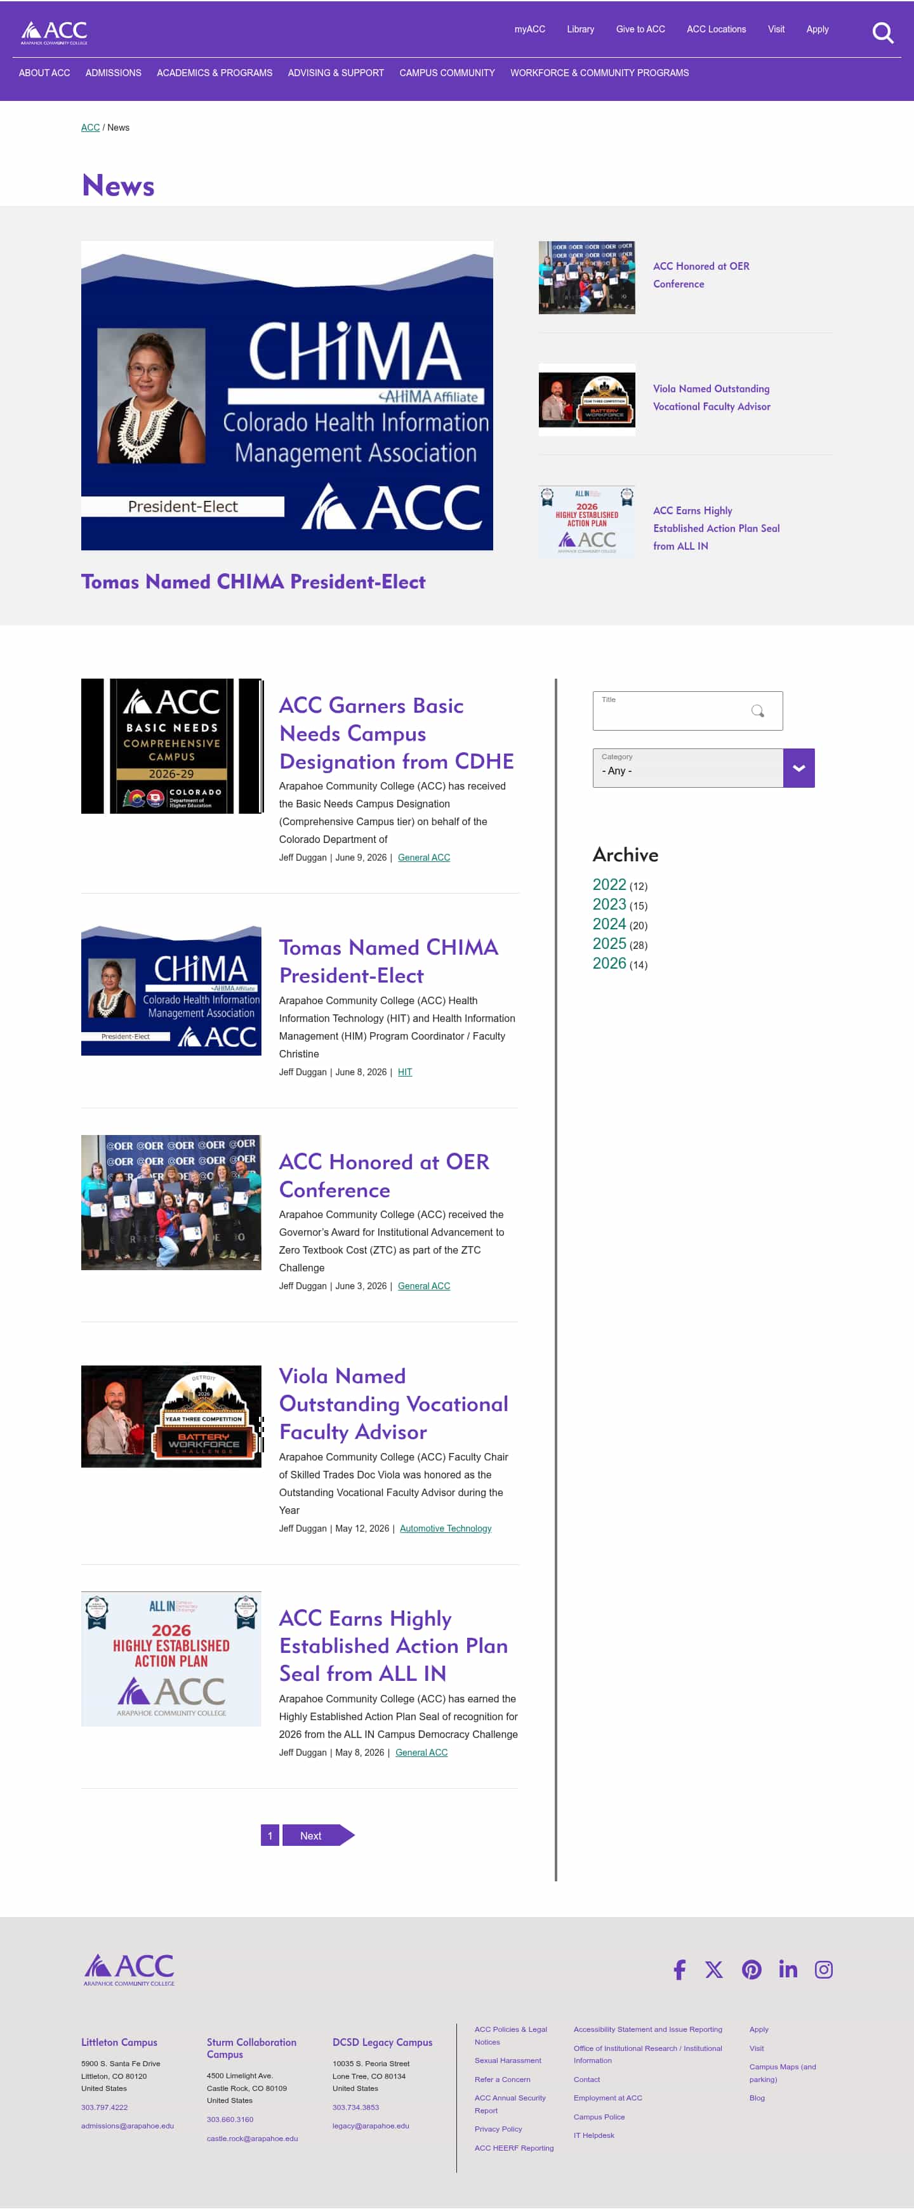914x2209 pixels.
Task: Open the About ACC menu
Action: (x=44, y=73)
